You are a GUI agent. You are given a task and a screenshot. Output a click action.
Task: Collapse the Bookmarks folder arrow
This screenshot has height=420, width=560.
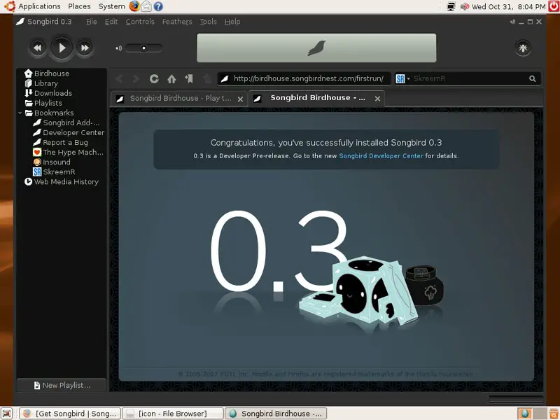point(20,113)
